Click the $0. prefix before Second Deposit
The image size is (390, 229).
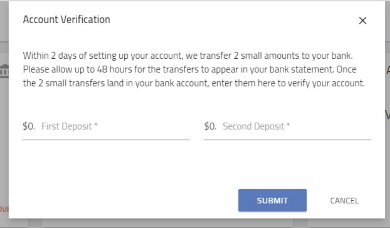(x=210, y=126)
